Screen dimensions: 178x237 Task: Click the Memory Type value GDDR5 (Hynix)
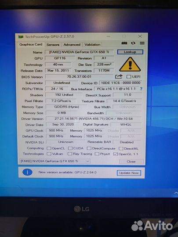point(67,107)
